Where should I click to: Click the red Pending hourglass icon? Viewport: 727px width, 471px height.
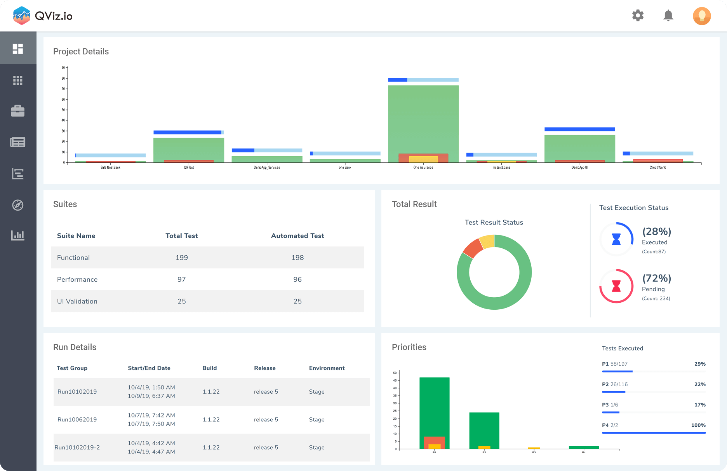616,286
